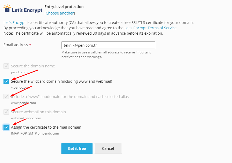Click the Let's Encrypt padlock logo
Screen dimensions: 232x163
23,9
